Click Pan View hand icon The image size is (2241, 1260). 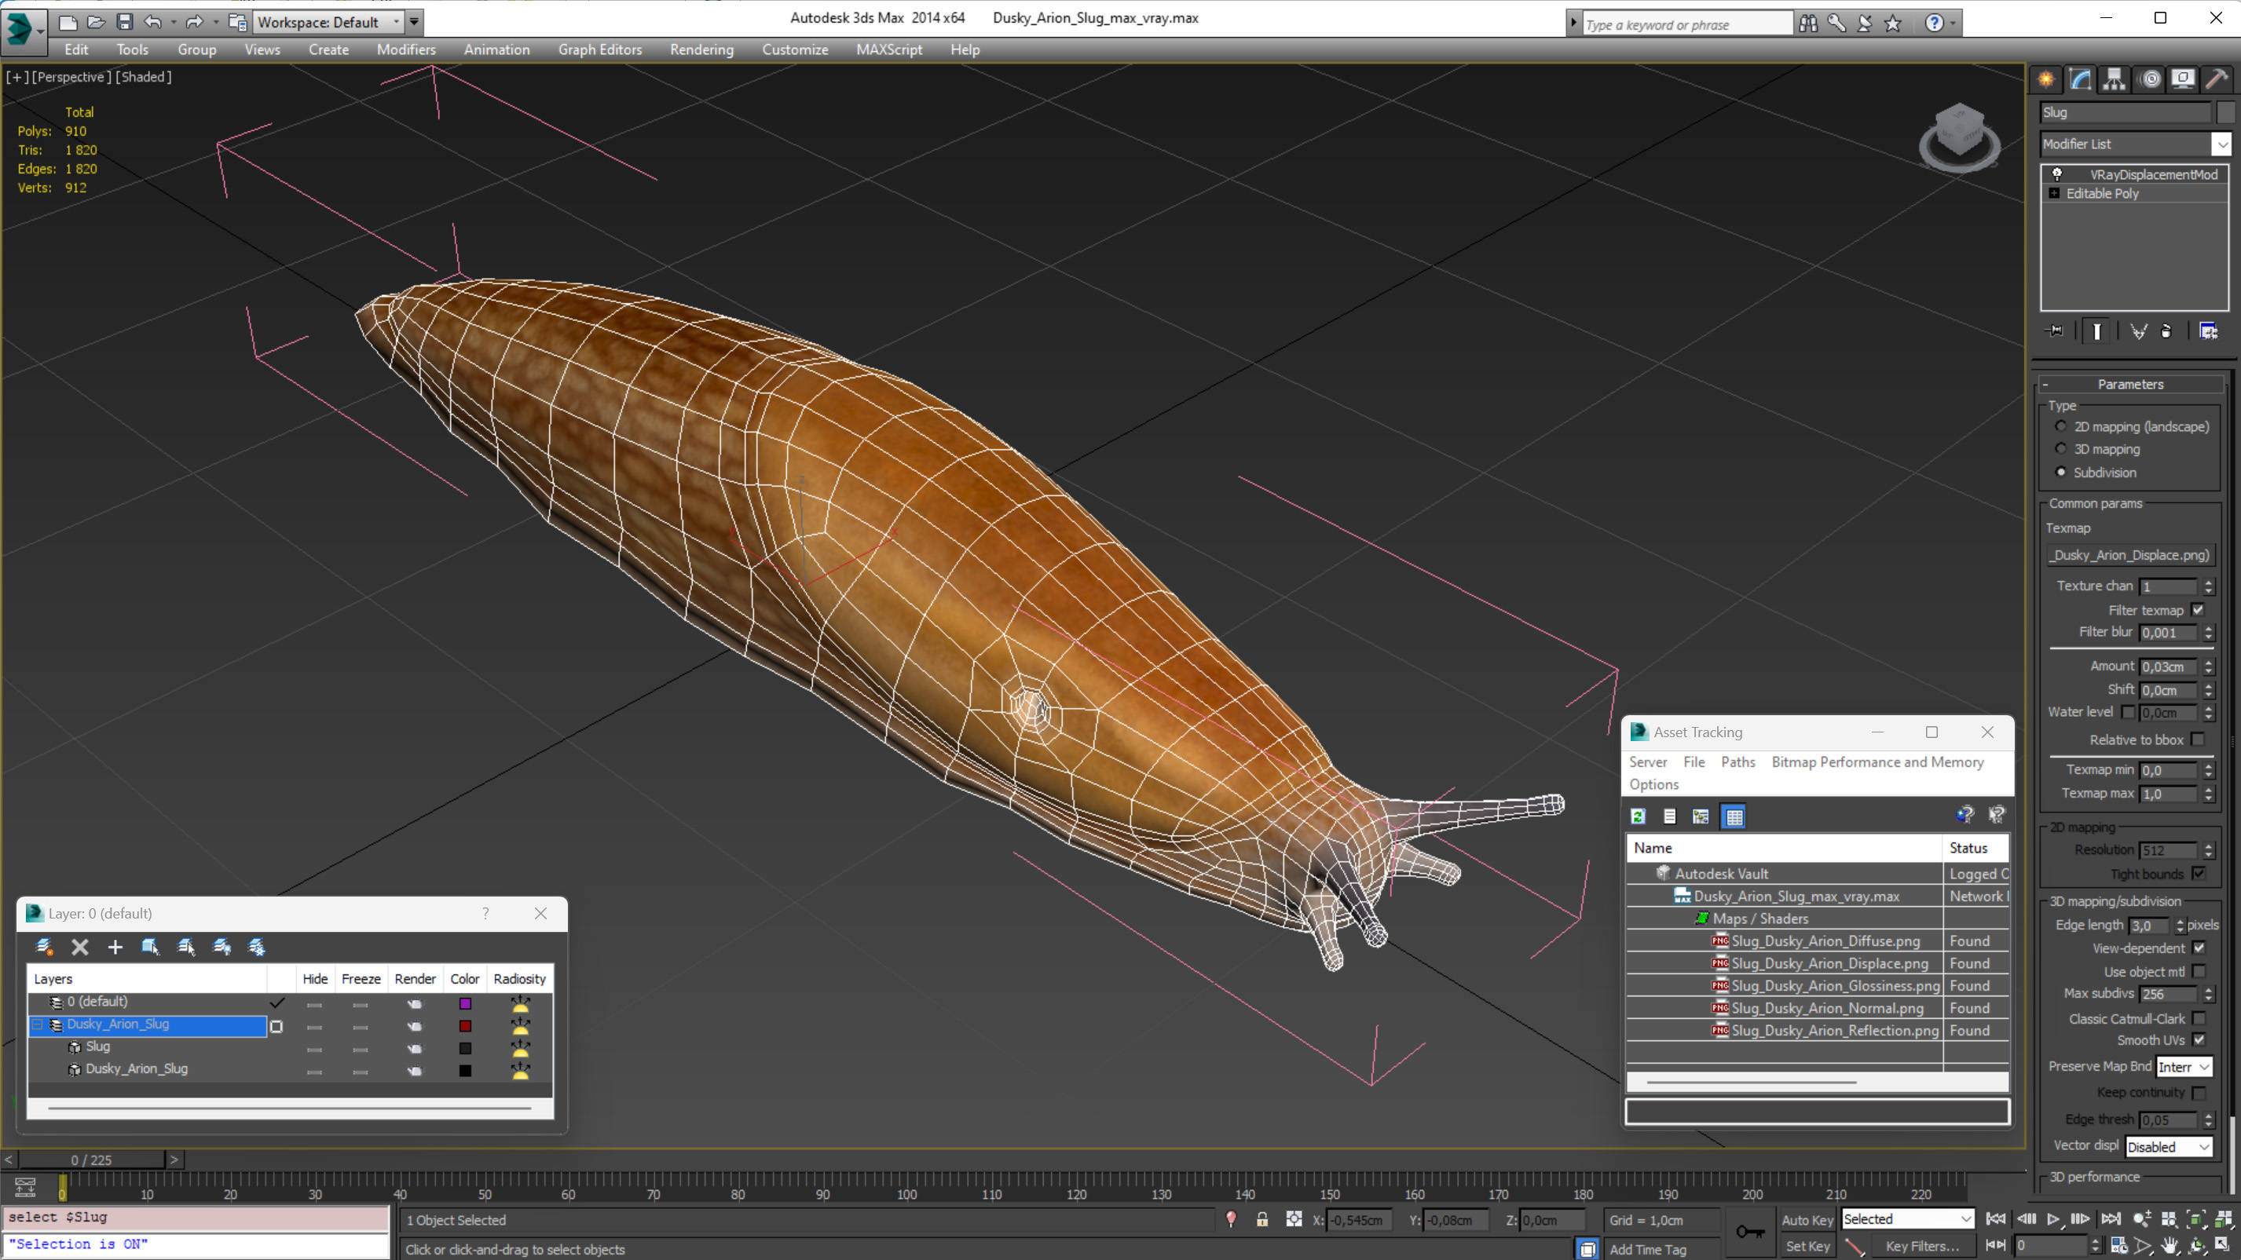click(2170, 1246)
